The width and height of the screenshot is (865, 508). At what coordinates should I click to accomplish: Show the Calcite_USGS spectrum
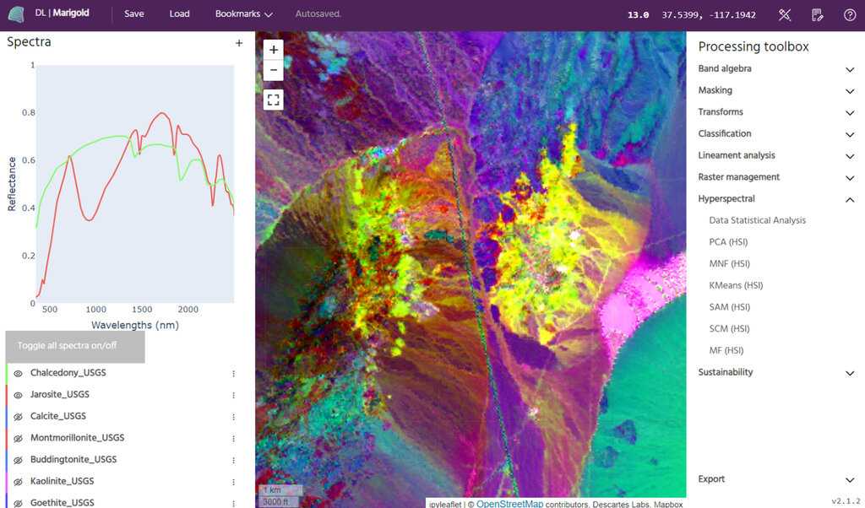pyautogui.click(x=18, y=417)
